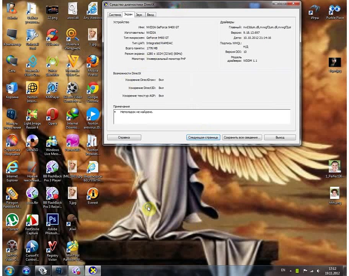Open the Звук tab
The image size is (349, 276).
(139, 15)
